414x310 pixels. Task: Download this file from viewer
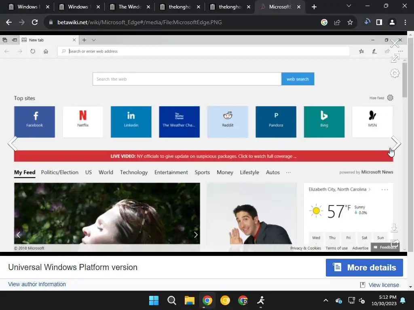[x=394, y=228]
